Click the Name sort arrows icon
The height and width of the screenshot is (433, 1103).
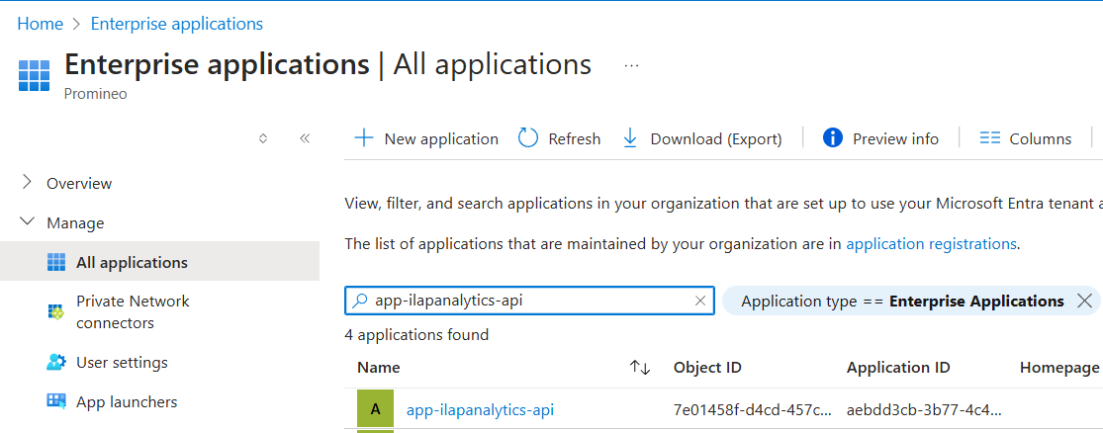point(639,367)
